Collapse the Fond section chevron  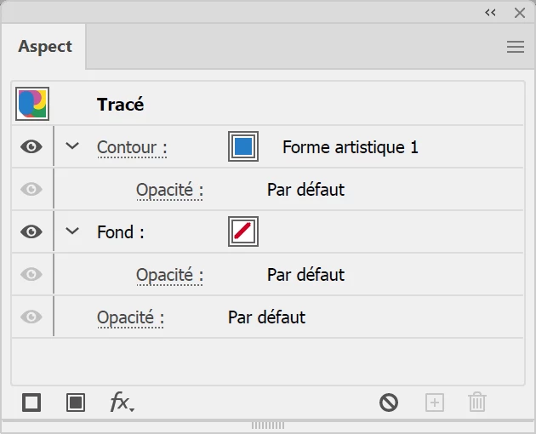coord(72,231)
